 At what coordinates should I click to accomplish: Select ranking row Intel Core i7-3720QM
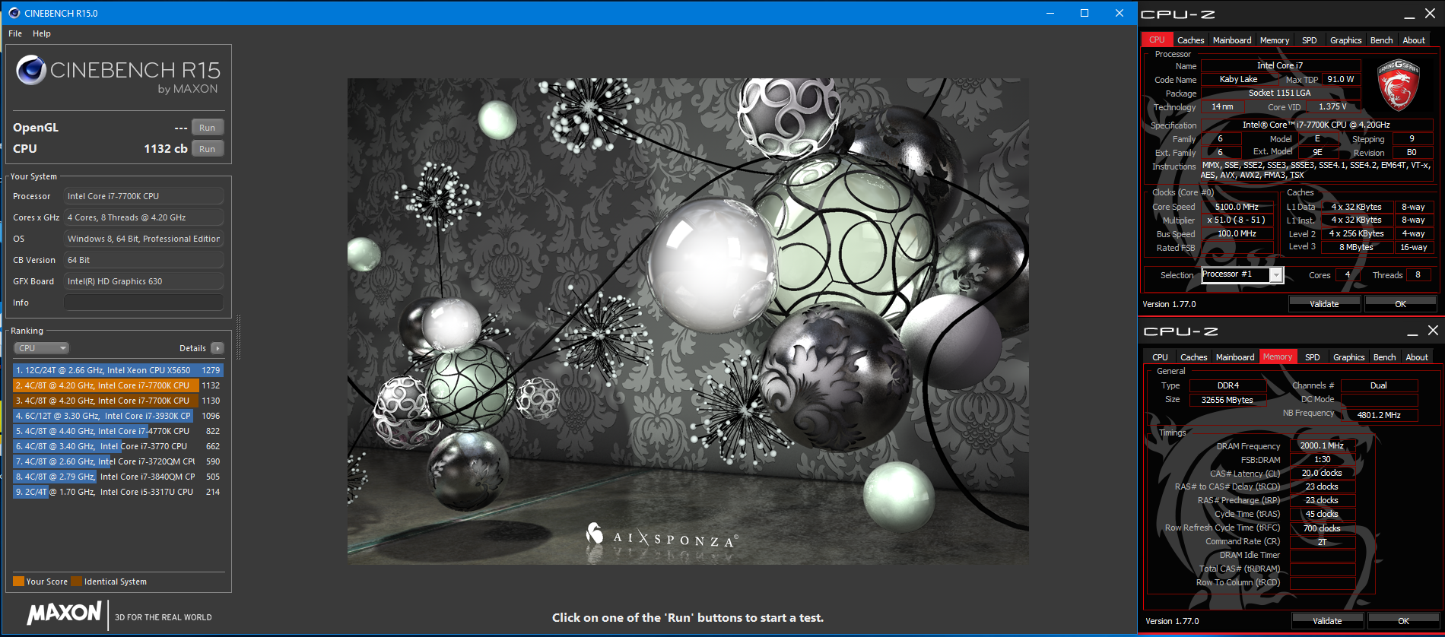(118, 461)
